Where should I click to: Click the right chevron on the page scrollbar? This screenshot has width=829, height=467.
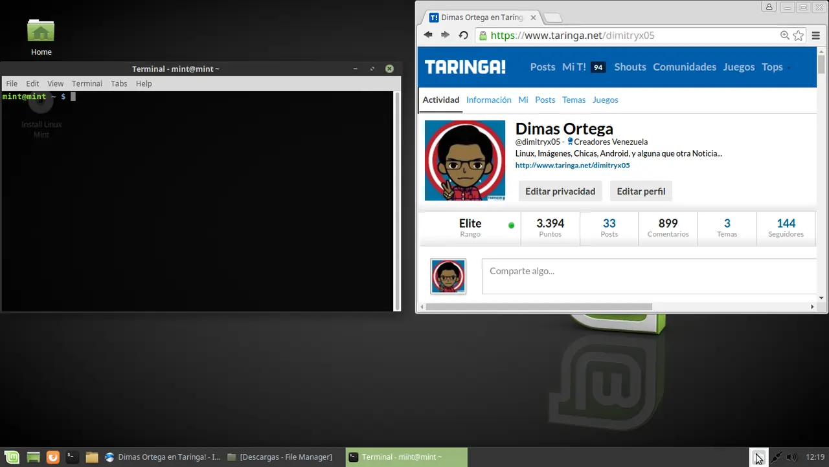pyautogui.click(x=812, y=307)
